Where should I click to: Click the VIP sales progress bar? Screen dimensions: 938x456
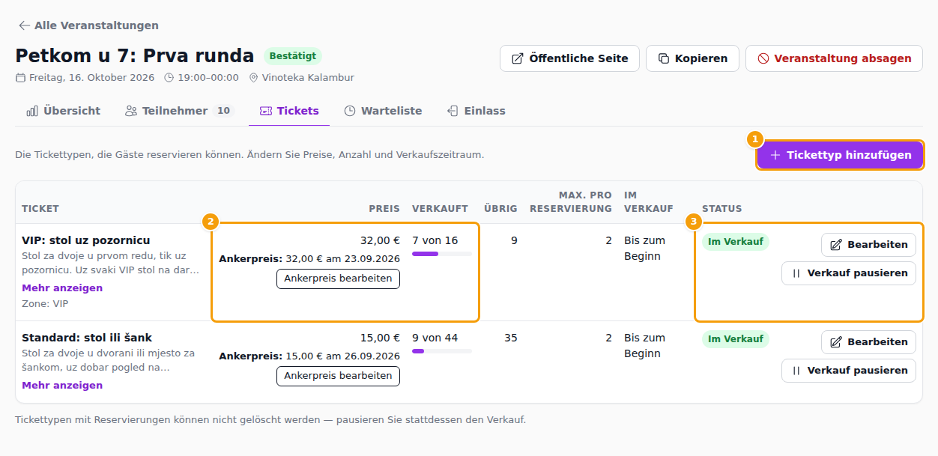point(442,254)
